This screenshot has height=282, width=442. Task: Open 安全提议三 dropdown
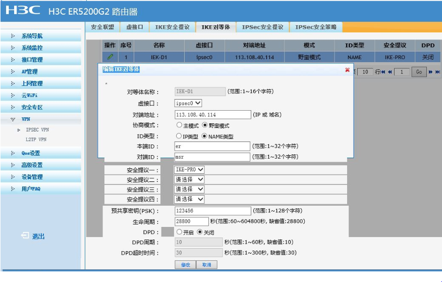(189, 189)
